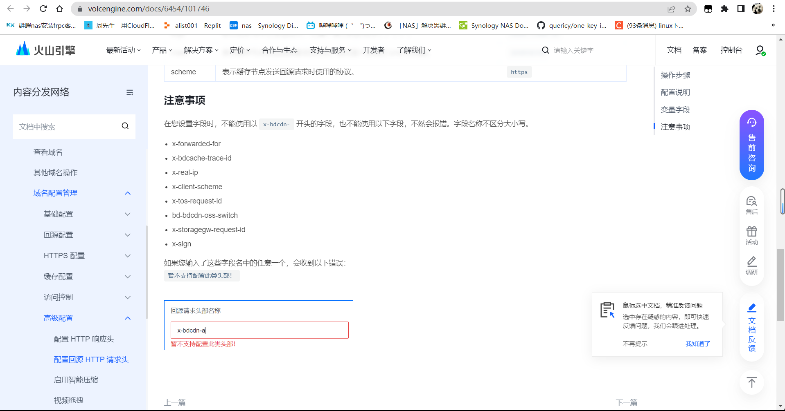Click the back-to-top arrow icon
Viewport: 785px width, 411px height.
point(751,382)
